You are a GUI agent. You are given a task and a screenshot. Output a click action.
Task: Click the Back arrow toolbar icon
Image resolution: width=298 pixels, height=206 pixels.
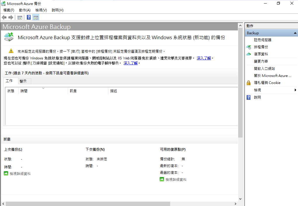[x=4, y=18]
